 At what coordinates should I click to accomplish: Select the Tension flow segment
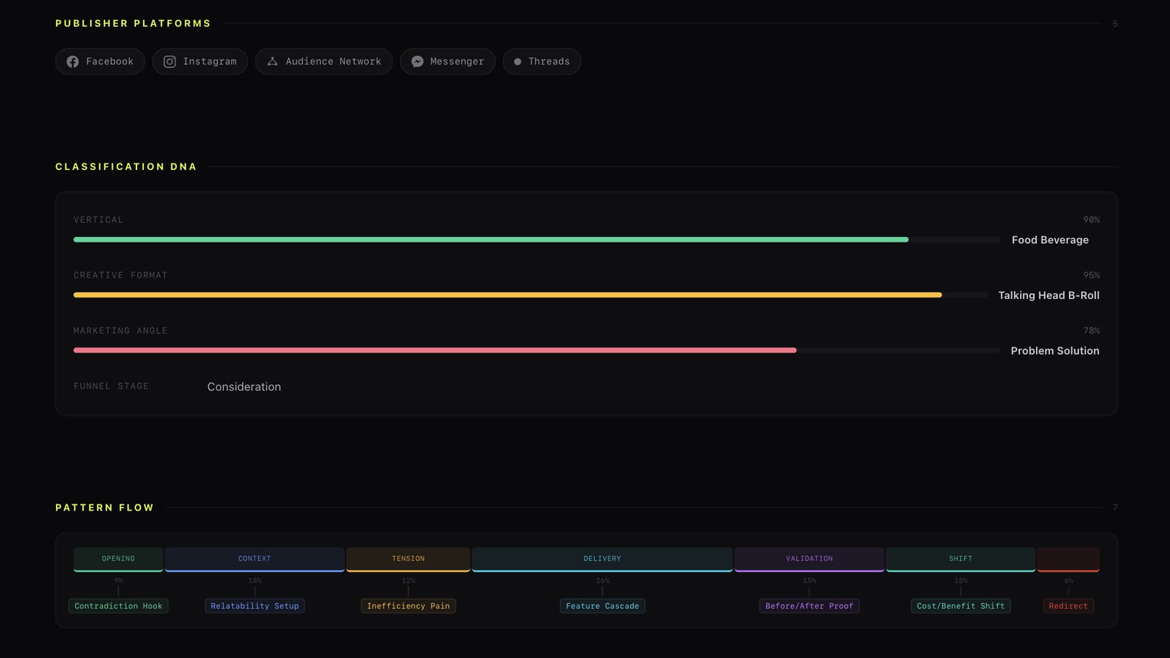point(408,559)
